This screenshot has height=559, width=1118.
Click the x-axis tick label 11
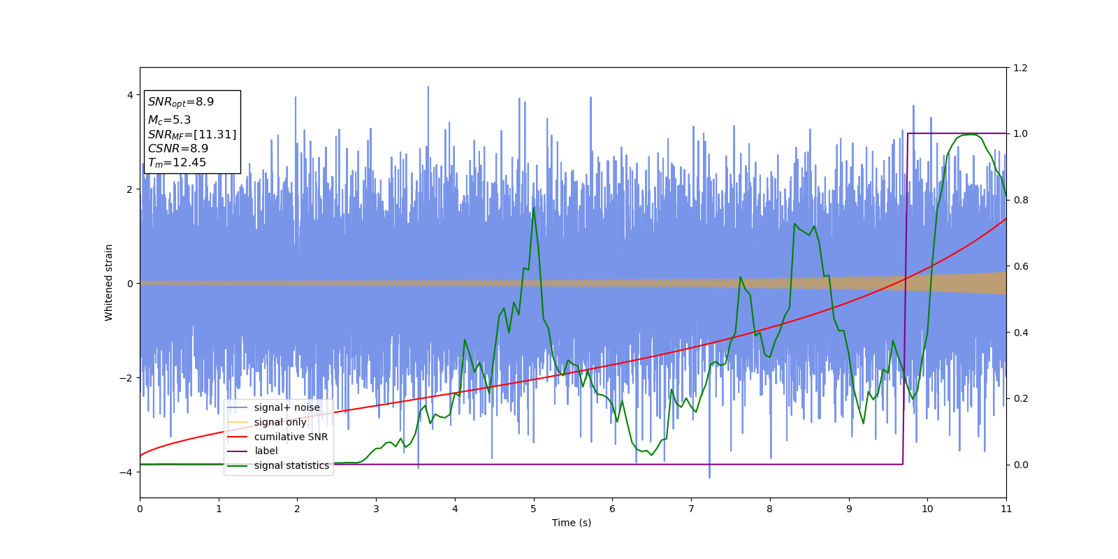(x=1006, y=509)
